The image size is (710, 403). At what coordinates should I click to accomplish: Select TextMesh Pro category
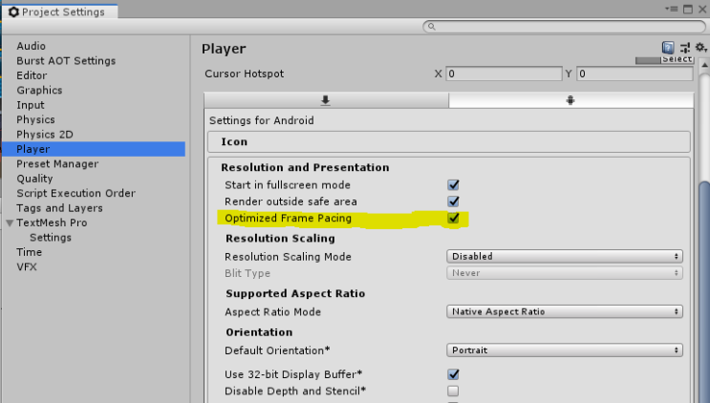pyautogui.click(x=52, y=223)
